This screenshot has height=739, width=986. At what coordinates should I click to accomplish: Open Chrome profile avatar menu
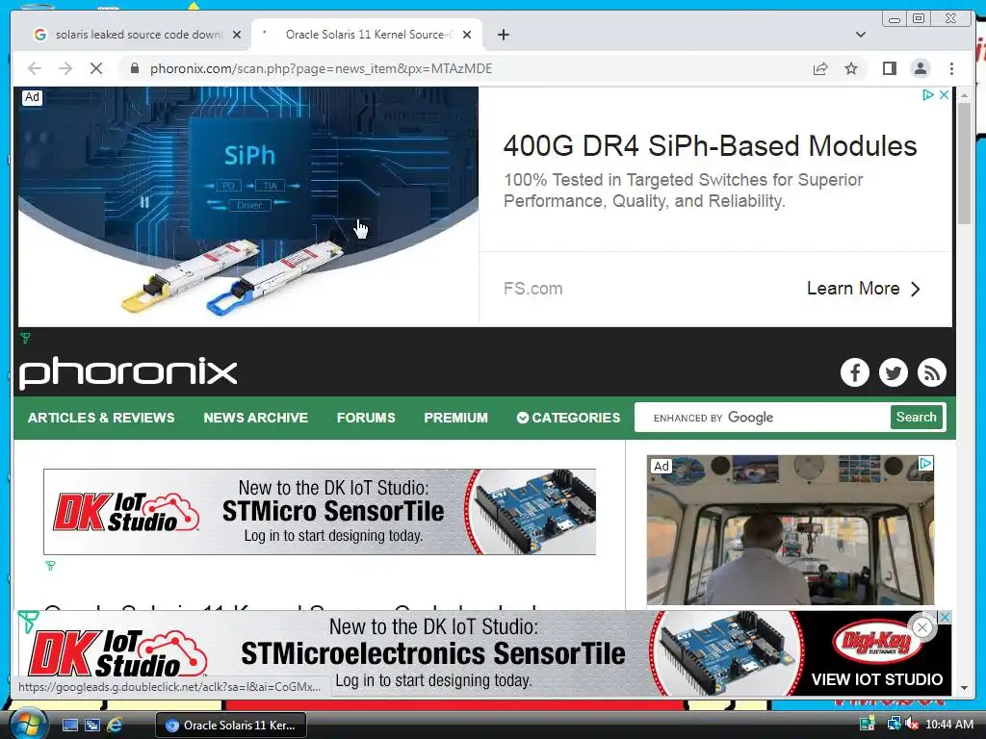coord(920,68)
